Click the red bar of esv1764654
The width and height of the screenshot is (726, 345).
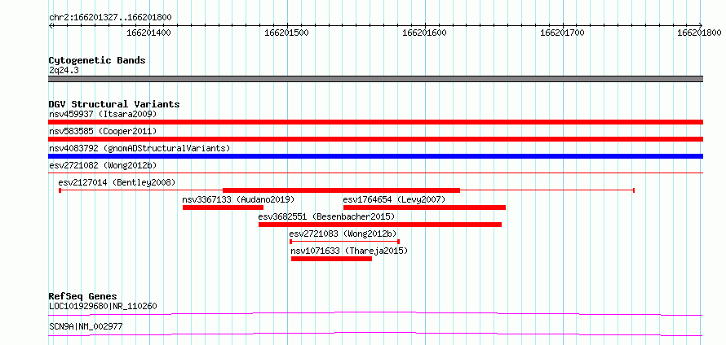click(424, 207)
